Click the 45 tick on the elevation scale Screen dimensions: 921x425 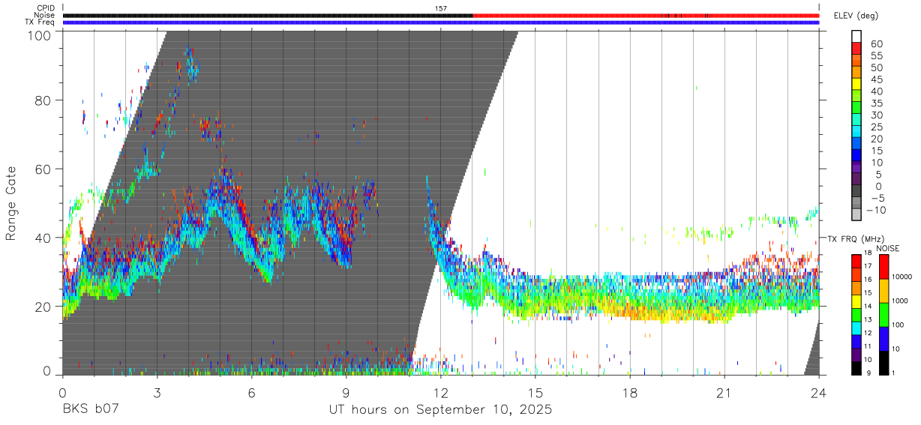[875, 79]
